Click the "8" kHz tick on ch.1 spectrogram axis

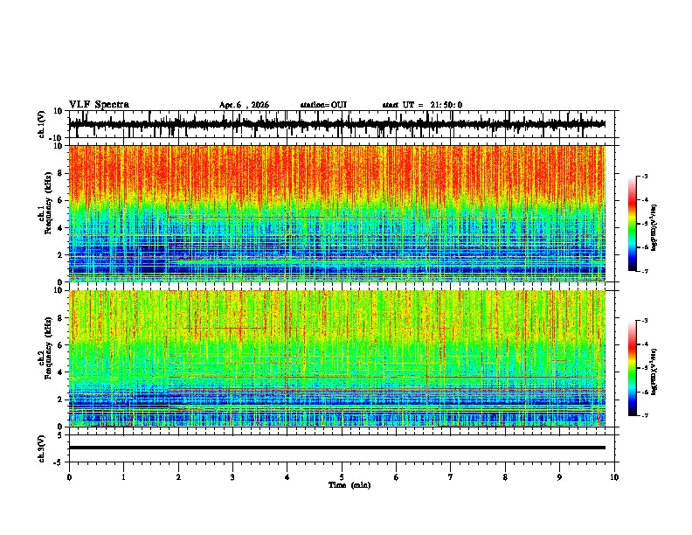click(60, 173)
